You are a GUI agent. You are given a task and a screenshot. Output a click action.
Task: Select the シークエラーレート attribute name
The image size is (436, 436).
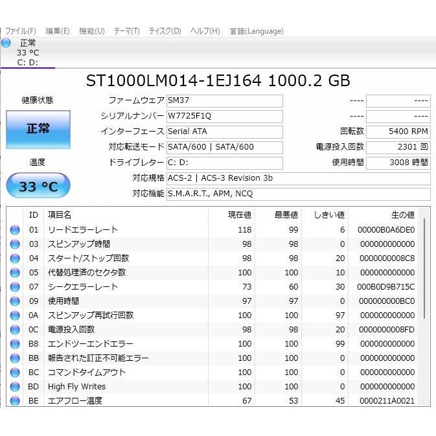(x=83, y=287)
